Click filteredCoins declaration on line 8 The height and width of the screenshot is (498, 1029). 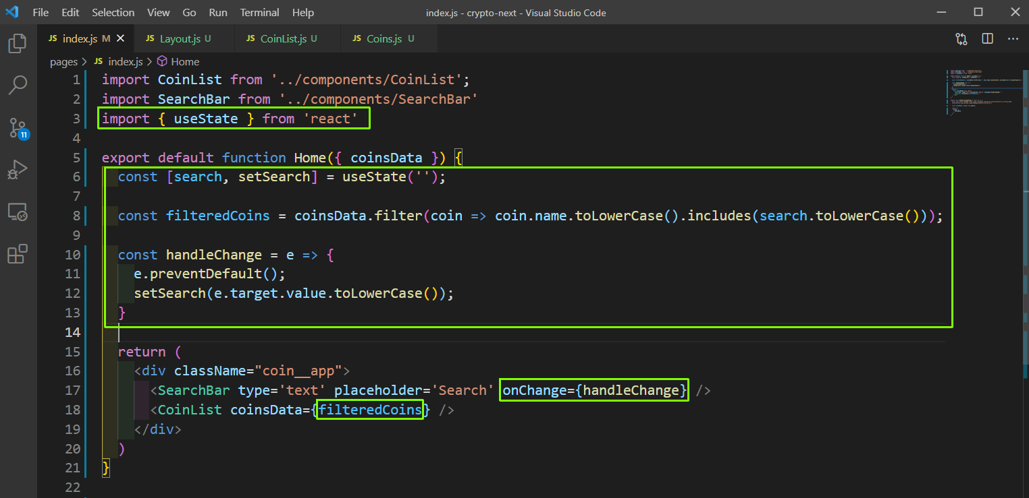coord(218,216)
